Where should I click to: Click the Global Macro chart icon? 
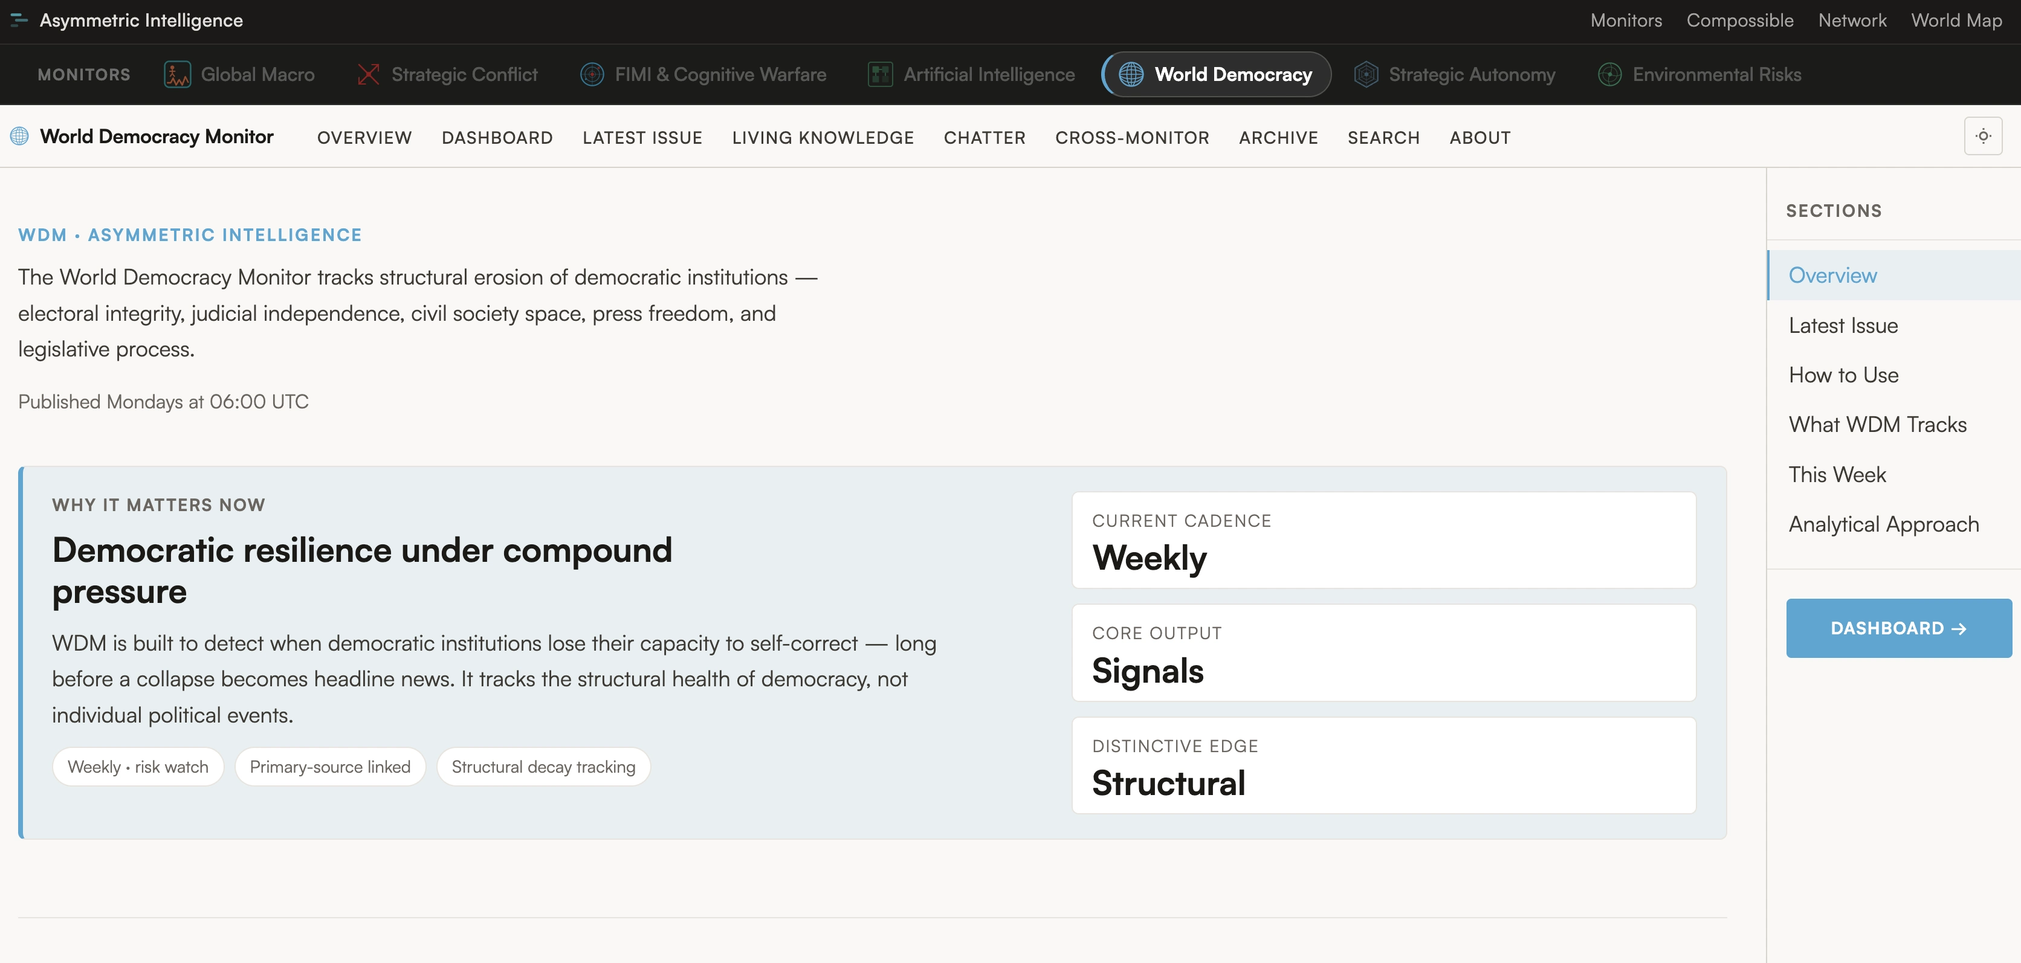tap(177, 74)
